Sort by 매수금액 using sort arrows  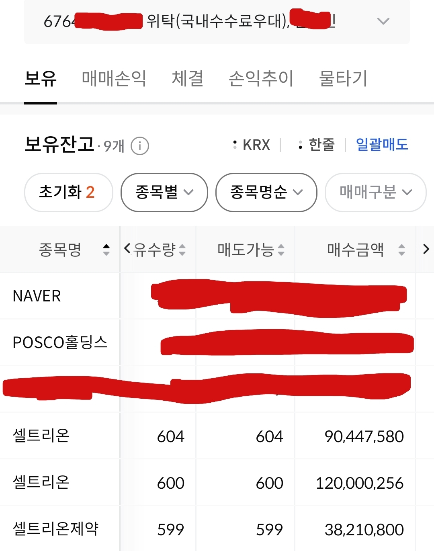[x=401, y=250]
